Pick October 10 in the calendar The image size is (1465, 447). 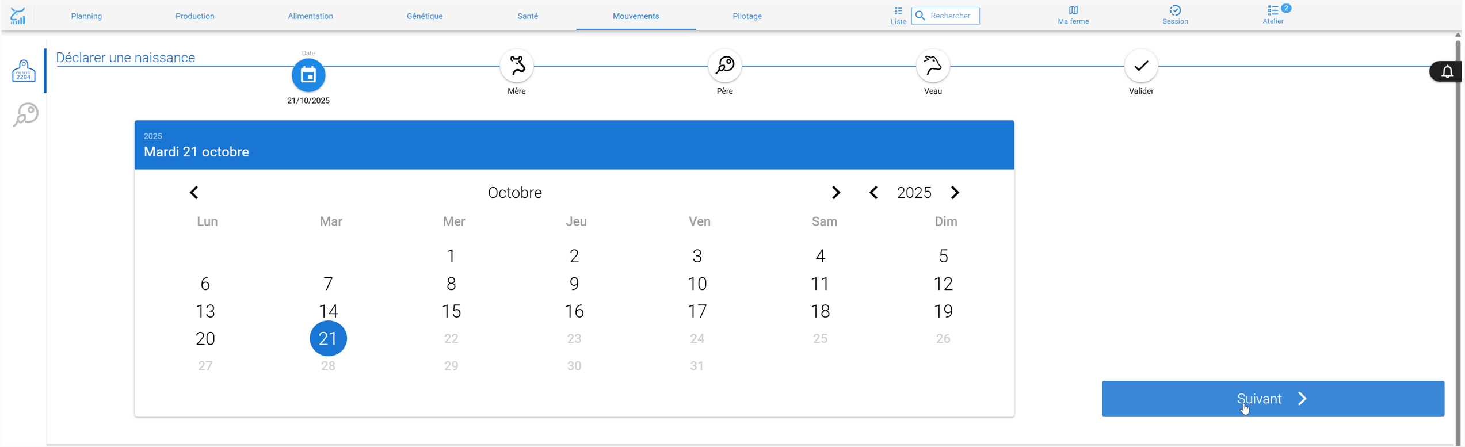coord(699,284)
